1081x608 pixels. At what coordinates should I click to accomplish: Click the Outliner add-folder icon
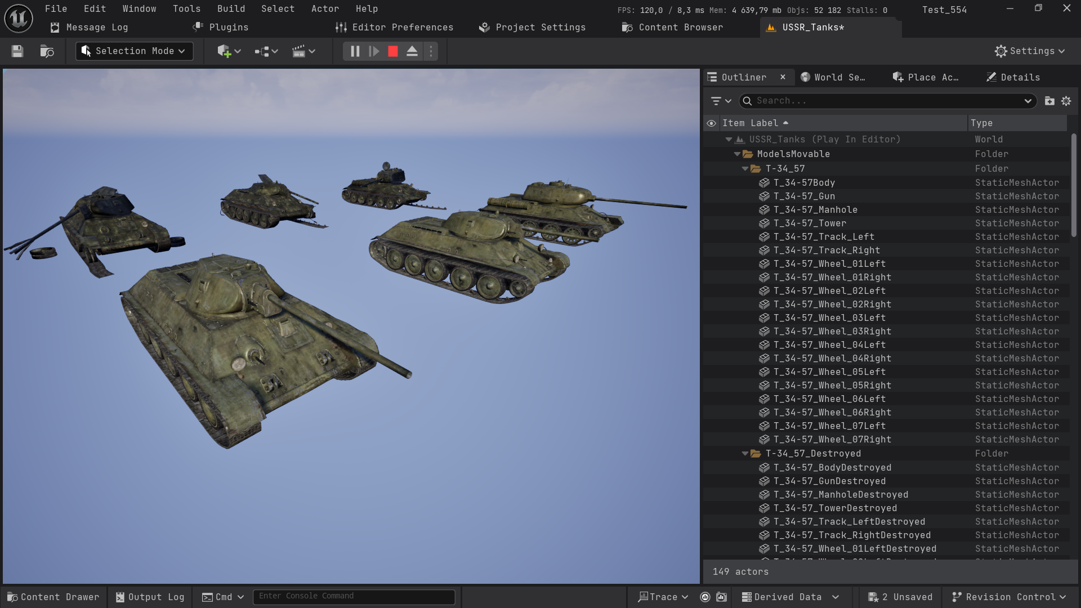[1049, 101]
